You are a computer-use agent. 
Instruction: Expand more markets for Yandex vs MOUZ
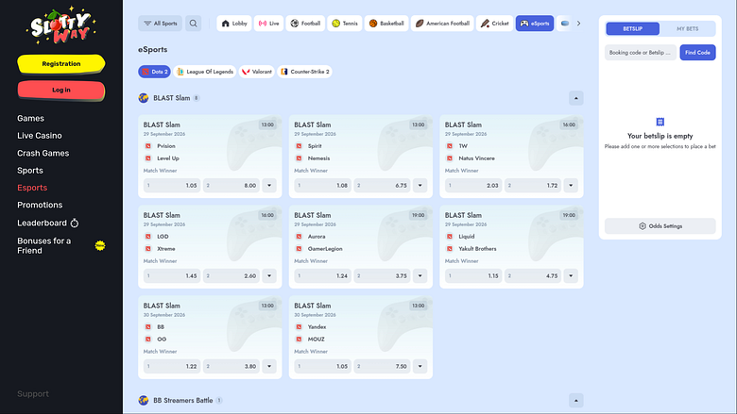420,367
